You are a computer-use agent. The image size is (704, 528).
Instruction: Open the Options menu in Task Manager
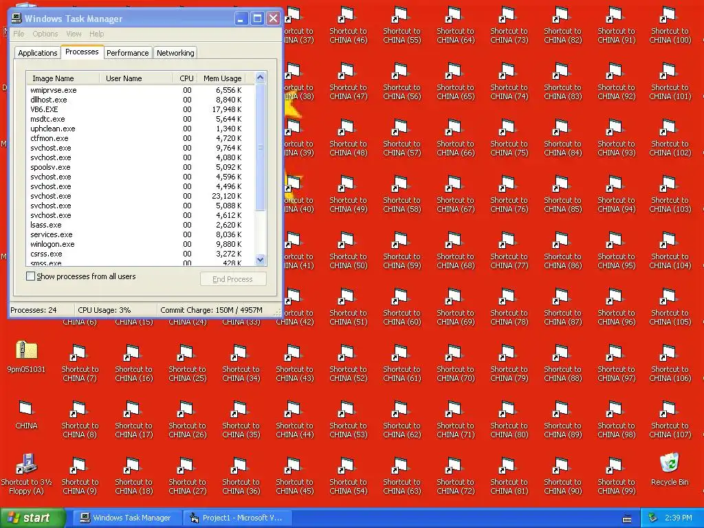pos(45,34)
